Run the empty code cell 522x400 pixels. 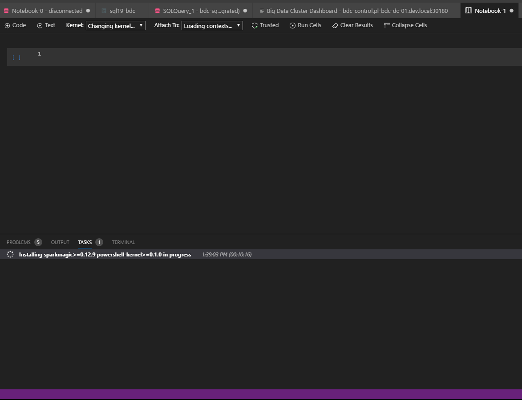(16, 57)
